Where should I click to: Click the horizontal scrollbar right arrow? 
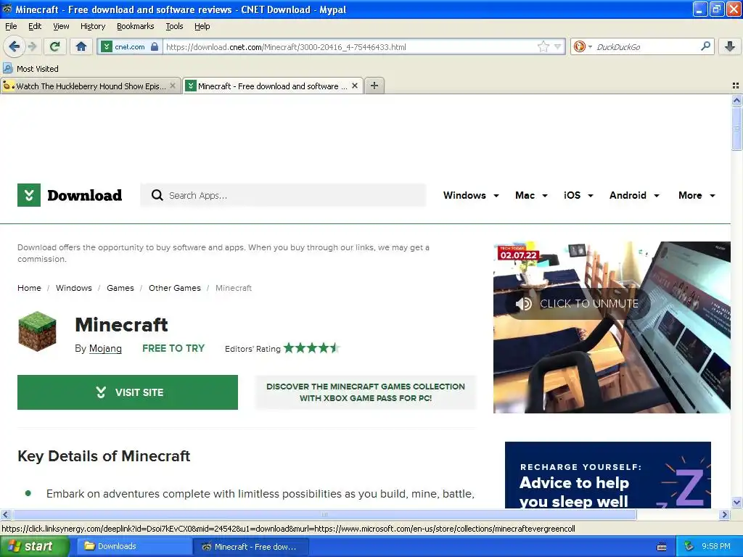725,514
